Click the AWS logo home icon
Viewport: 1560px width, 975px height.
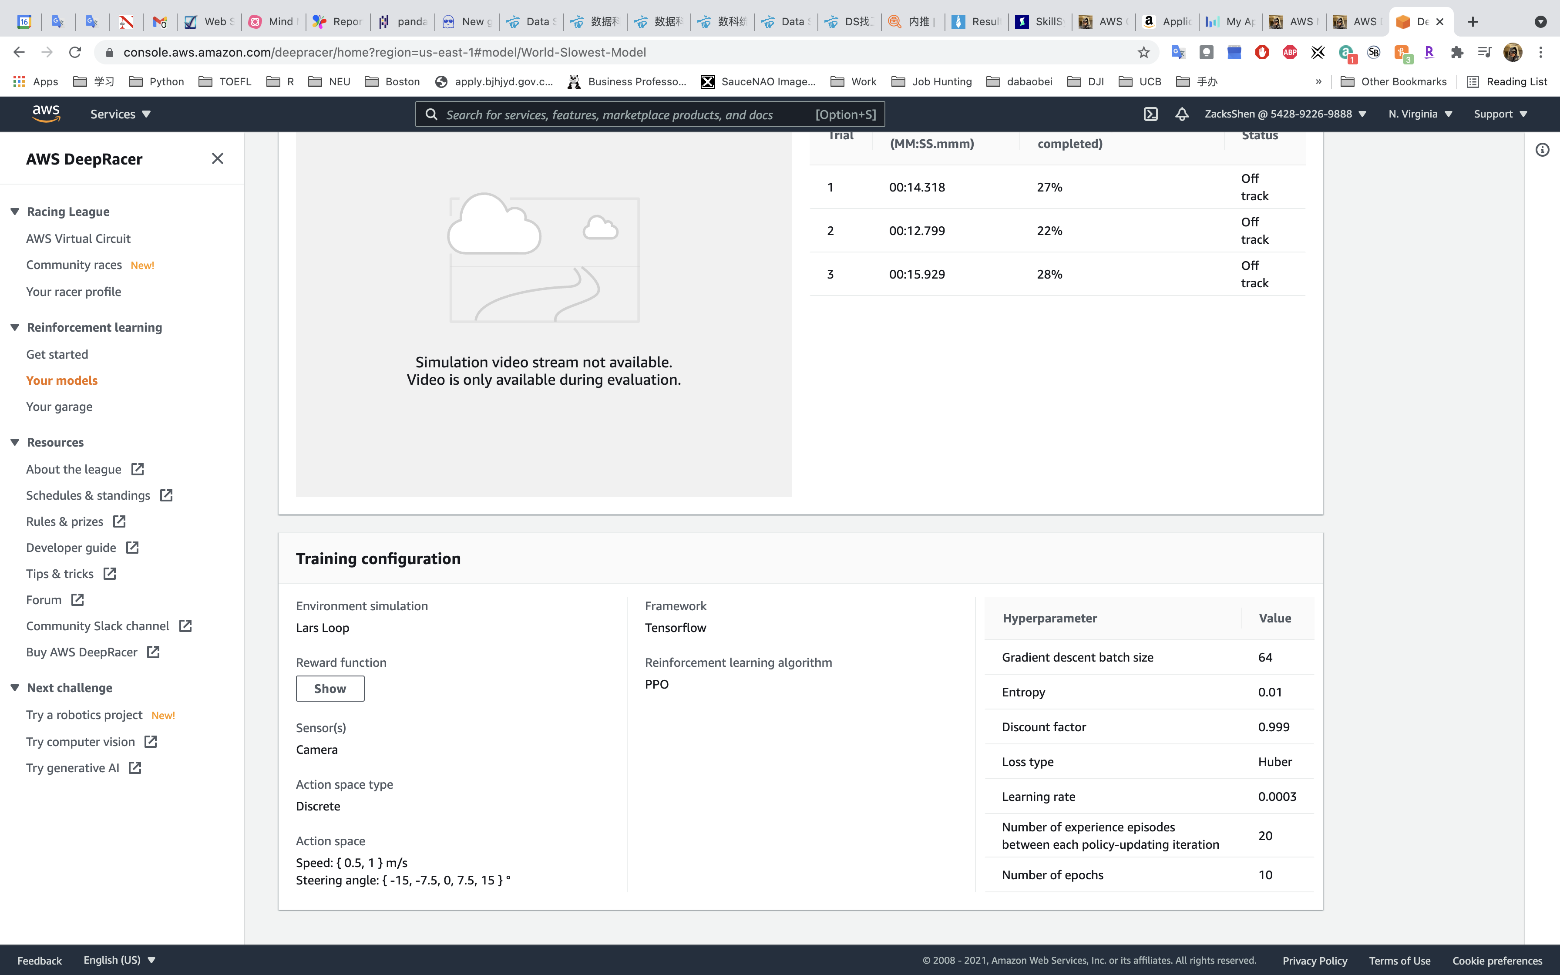(x=46, y=114)
